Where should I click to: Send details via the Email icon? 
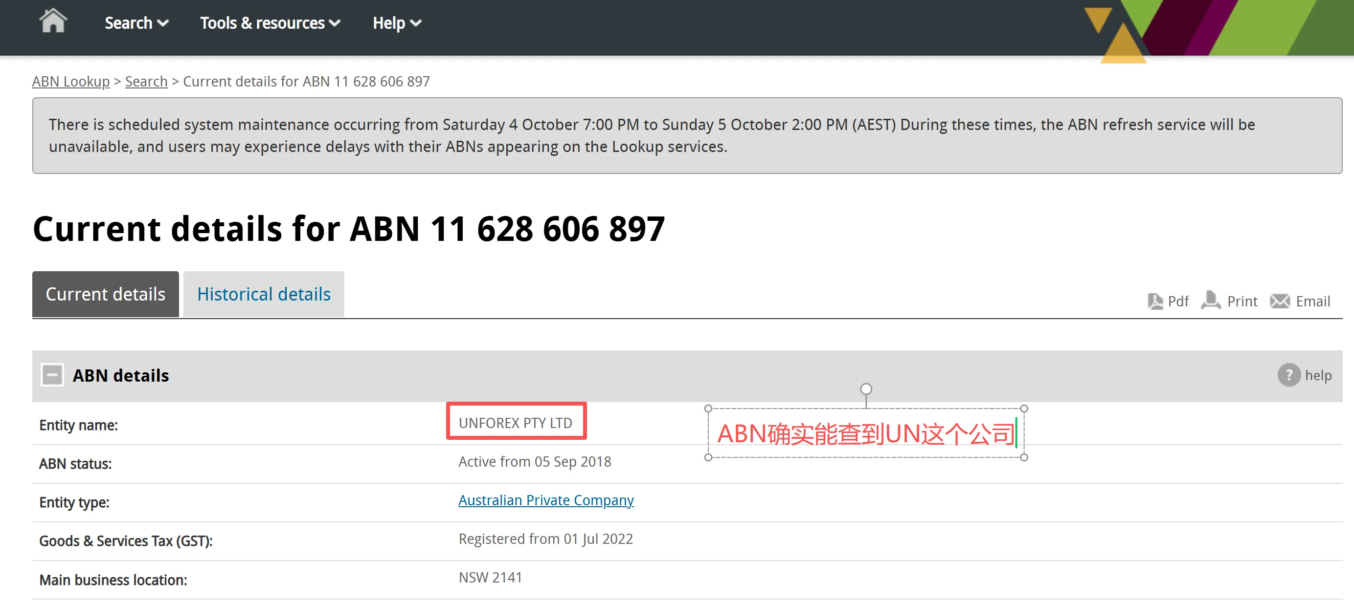[1279, 301]
